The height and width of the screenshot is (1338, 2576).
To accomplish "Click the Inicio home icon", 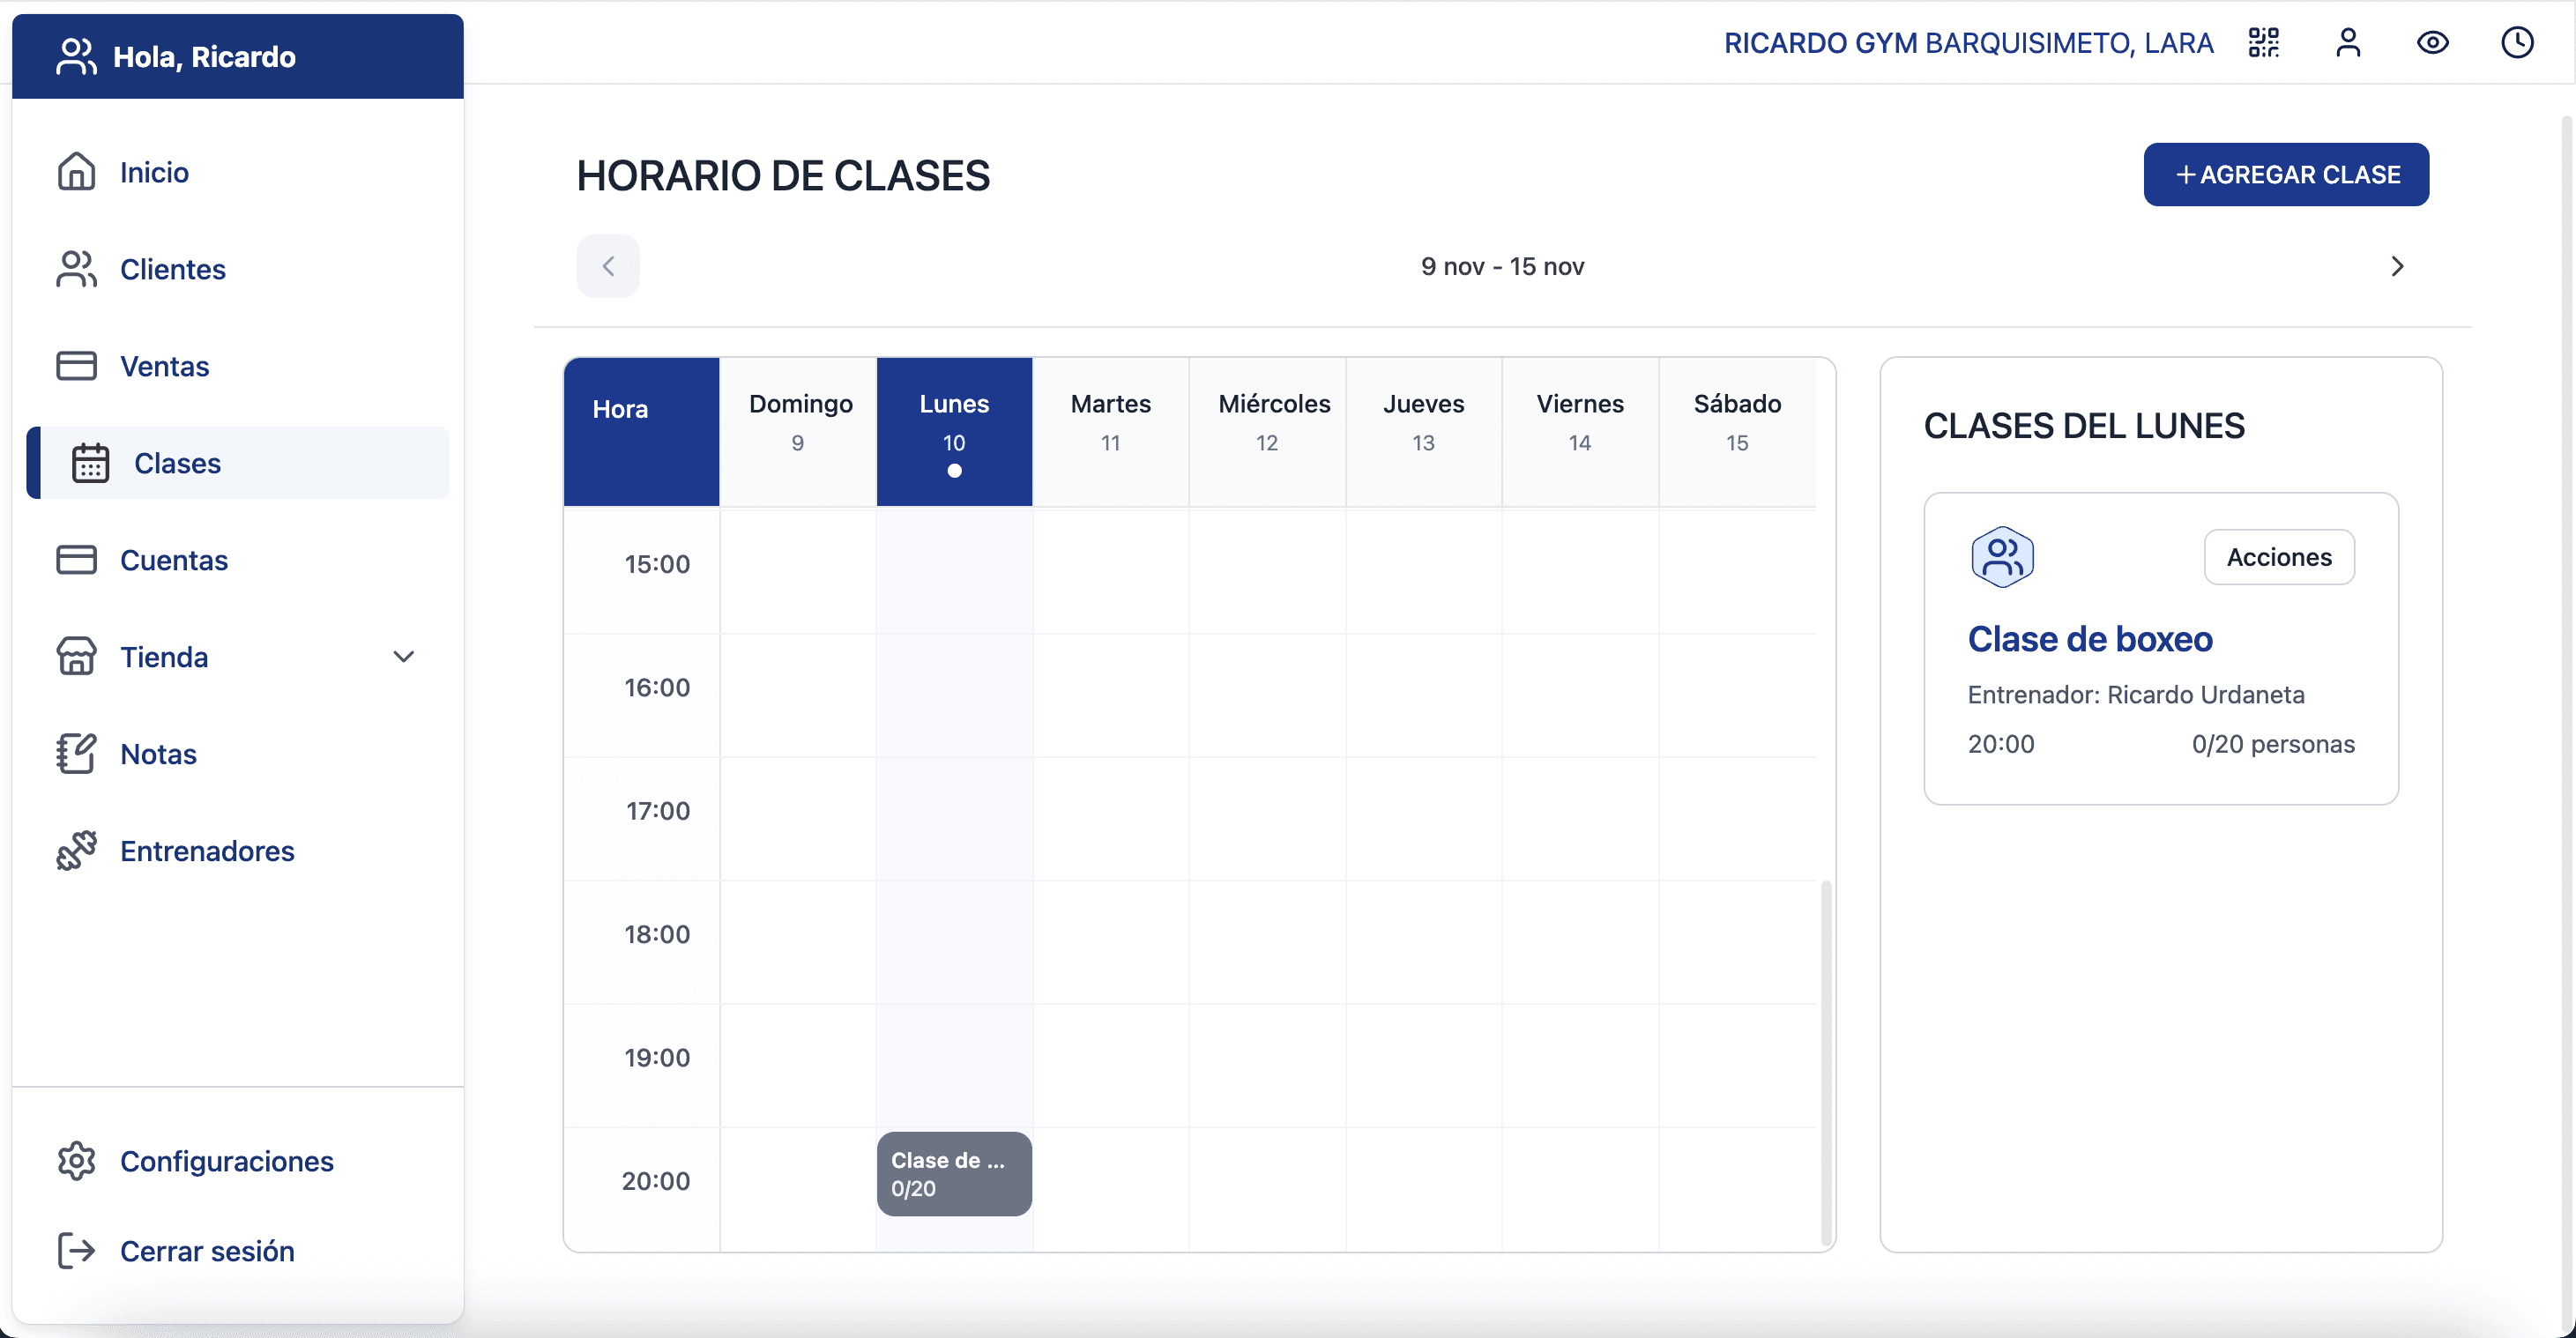I will pyautogui.click(x=75, y=171).
